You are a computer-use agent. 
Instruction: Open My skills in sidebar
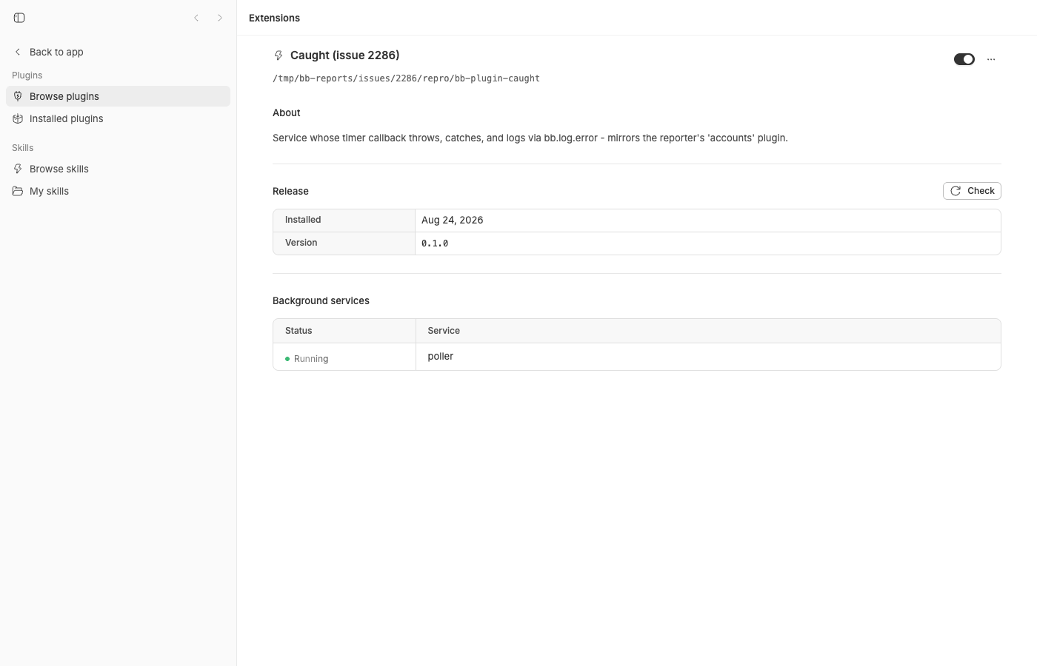click(x=118, y=191)
